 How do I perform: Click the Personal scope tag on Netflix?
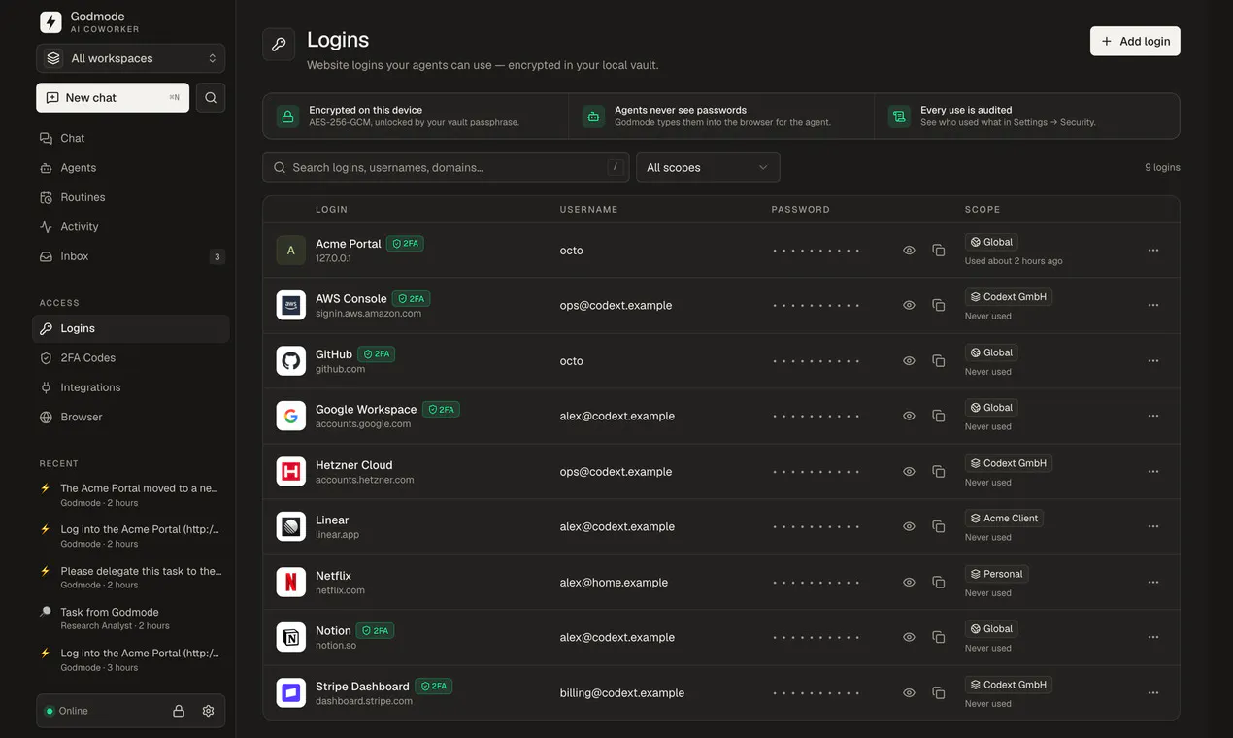(x=996, y=574)
